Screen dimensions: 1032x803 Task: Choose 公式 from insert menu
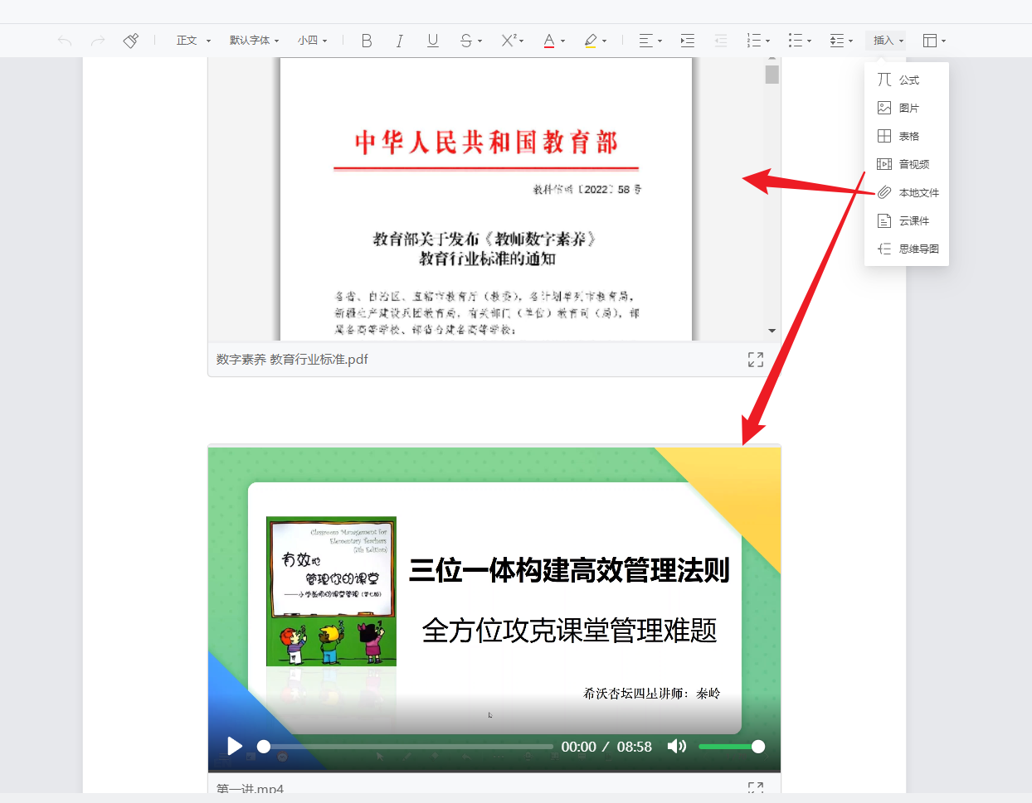click(x=907, y=80)
